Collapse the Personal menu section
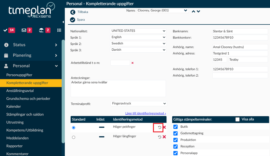270x156 pixels. pyautogui.click(x=56, y=66)
